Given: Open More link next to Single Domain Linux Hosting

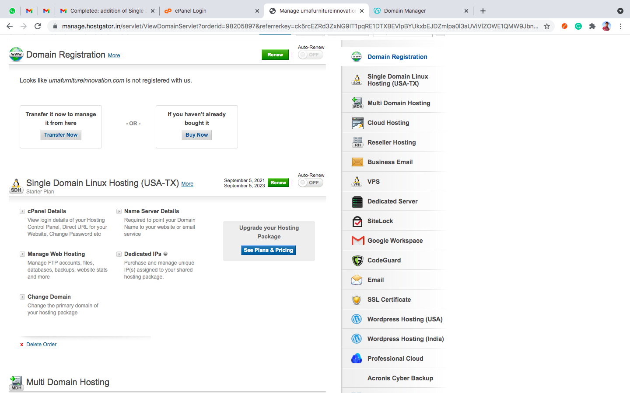Looking at the screenshot, I should [x=187, y=184].
